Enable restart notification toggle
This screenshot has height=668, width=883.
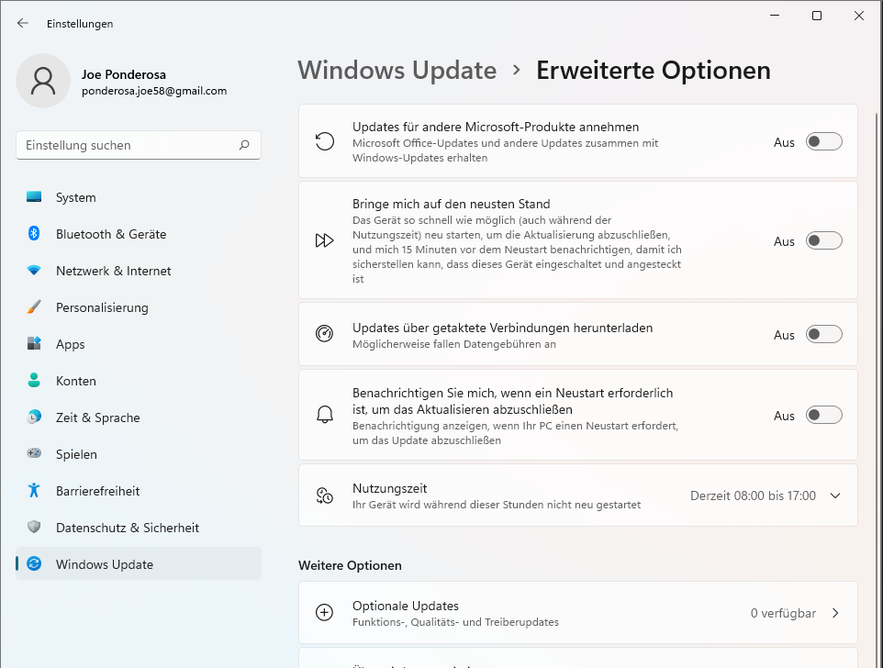[x=823, y=416]
